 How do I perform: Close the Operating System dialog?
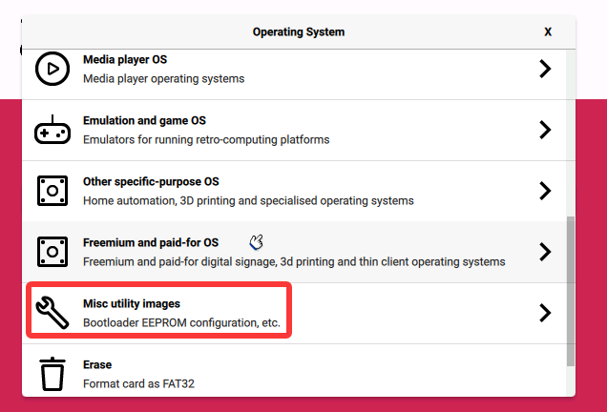pos(548,31)
